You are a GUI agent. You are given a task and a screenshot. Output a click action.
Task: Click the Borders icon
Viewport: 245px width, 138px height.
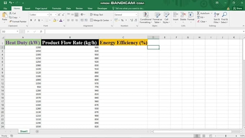tap(47, 20)
